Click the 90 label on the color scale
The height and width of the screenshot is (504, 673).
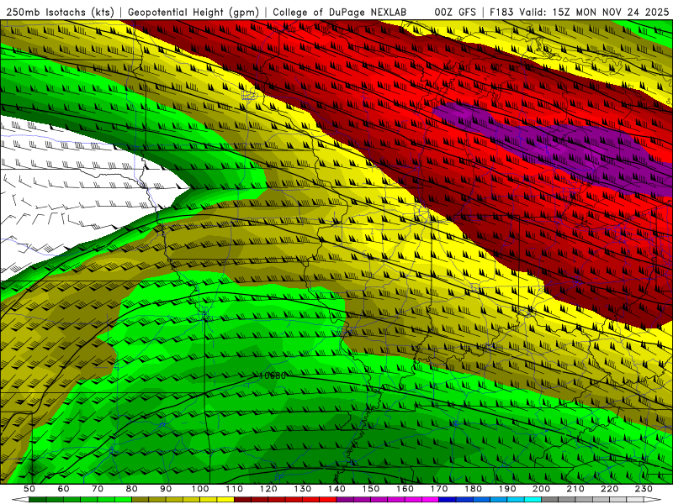click(x=166, y=489)
